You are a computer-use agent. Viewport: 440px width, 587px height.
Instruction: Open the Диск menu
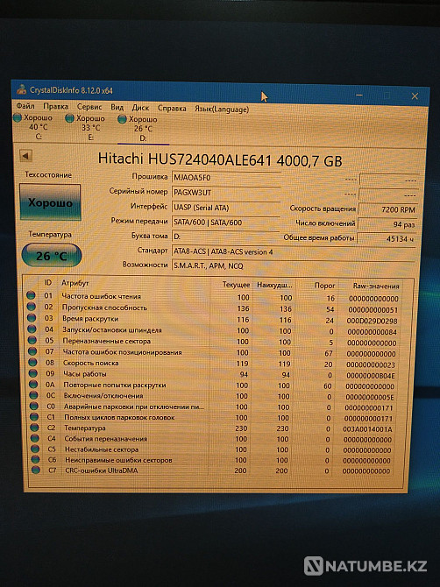tap(140, 108)
